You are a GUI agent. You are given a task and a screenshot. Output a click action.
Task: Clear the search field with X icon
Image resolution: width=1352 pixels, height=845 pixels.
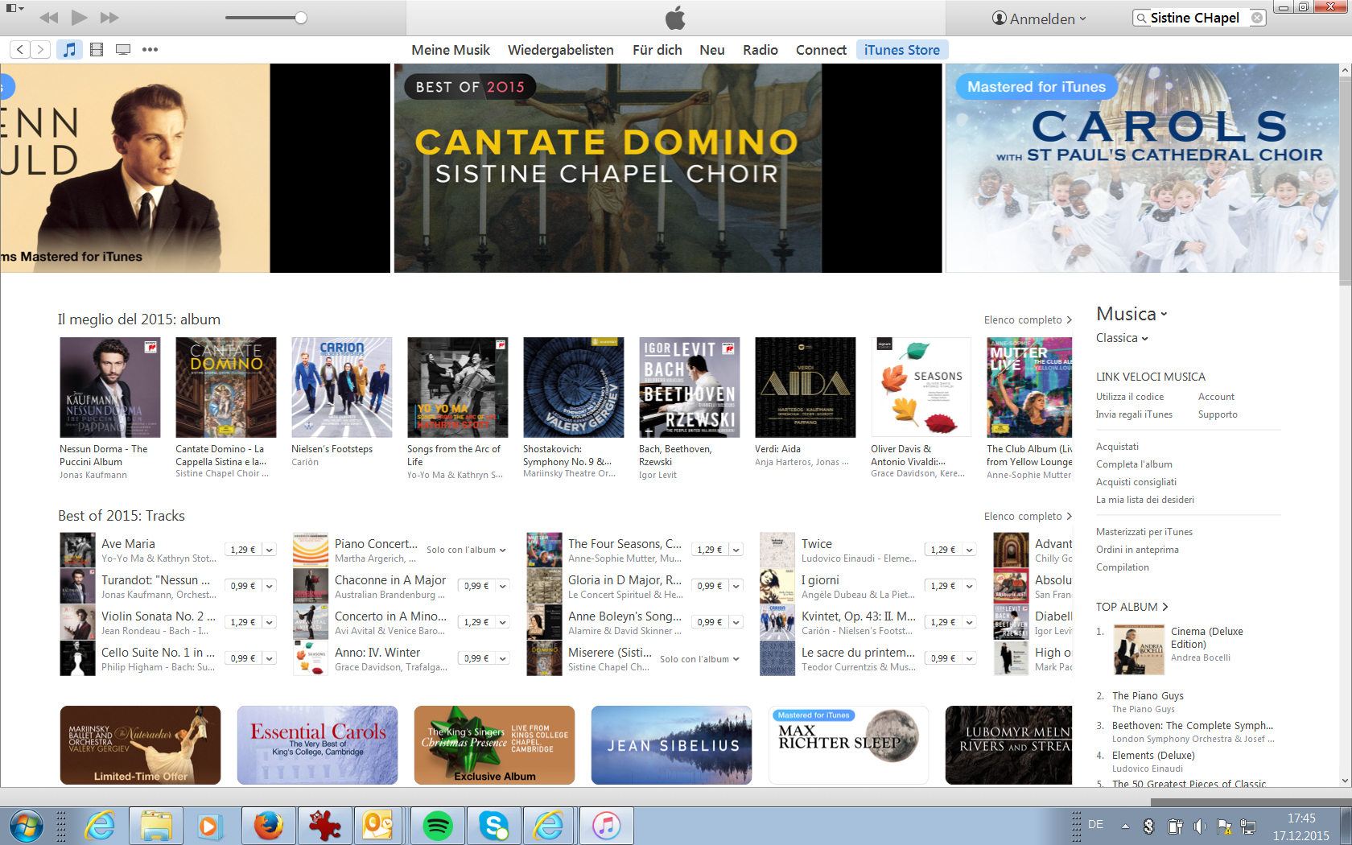1257,18
